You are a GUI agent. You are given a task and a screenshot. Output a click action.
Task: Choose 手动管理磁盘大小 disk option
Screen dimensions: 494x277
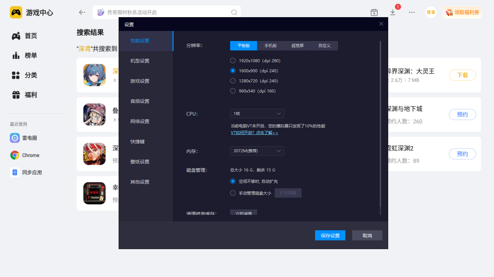tap(233, 193)
